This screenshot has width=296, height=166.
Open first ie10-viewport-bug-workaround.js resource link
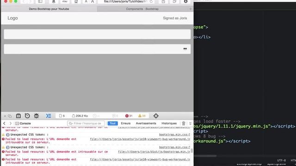click(140, 139)
